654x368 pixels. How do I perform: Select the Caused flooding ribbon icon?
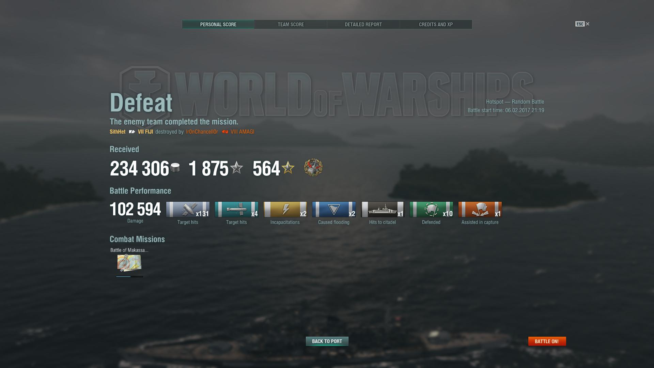(x=334, y=209)
